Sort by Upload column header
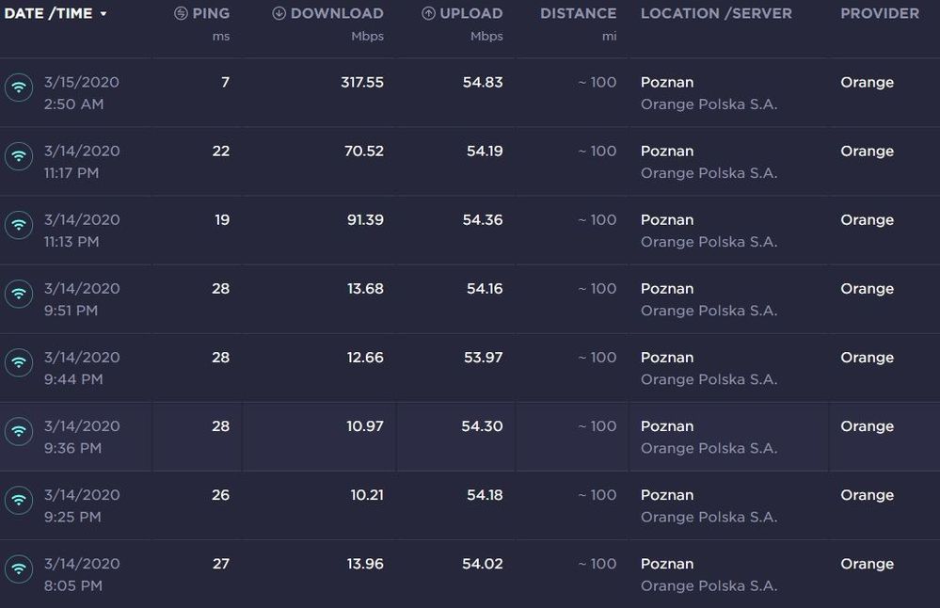 [463, 14]
